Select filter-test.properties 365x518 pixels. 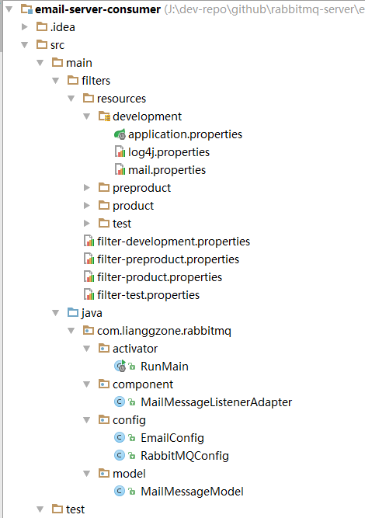(x=148, y=295)
